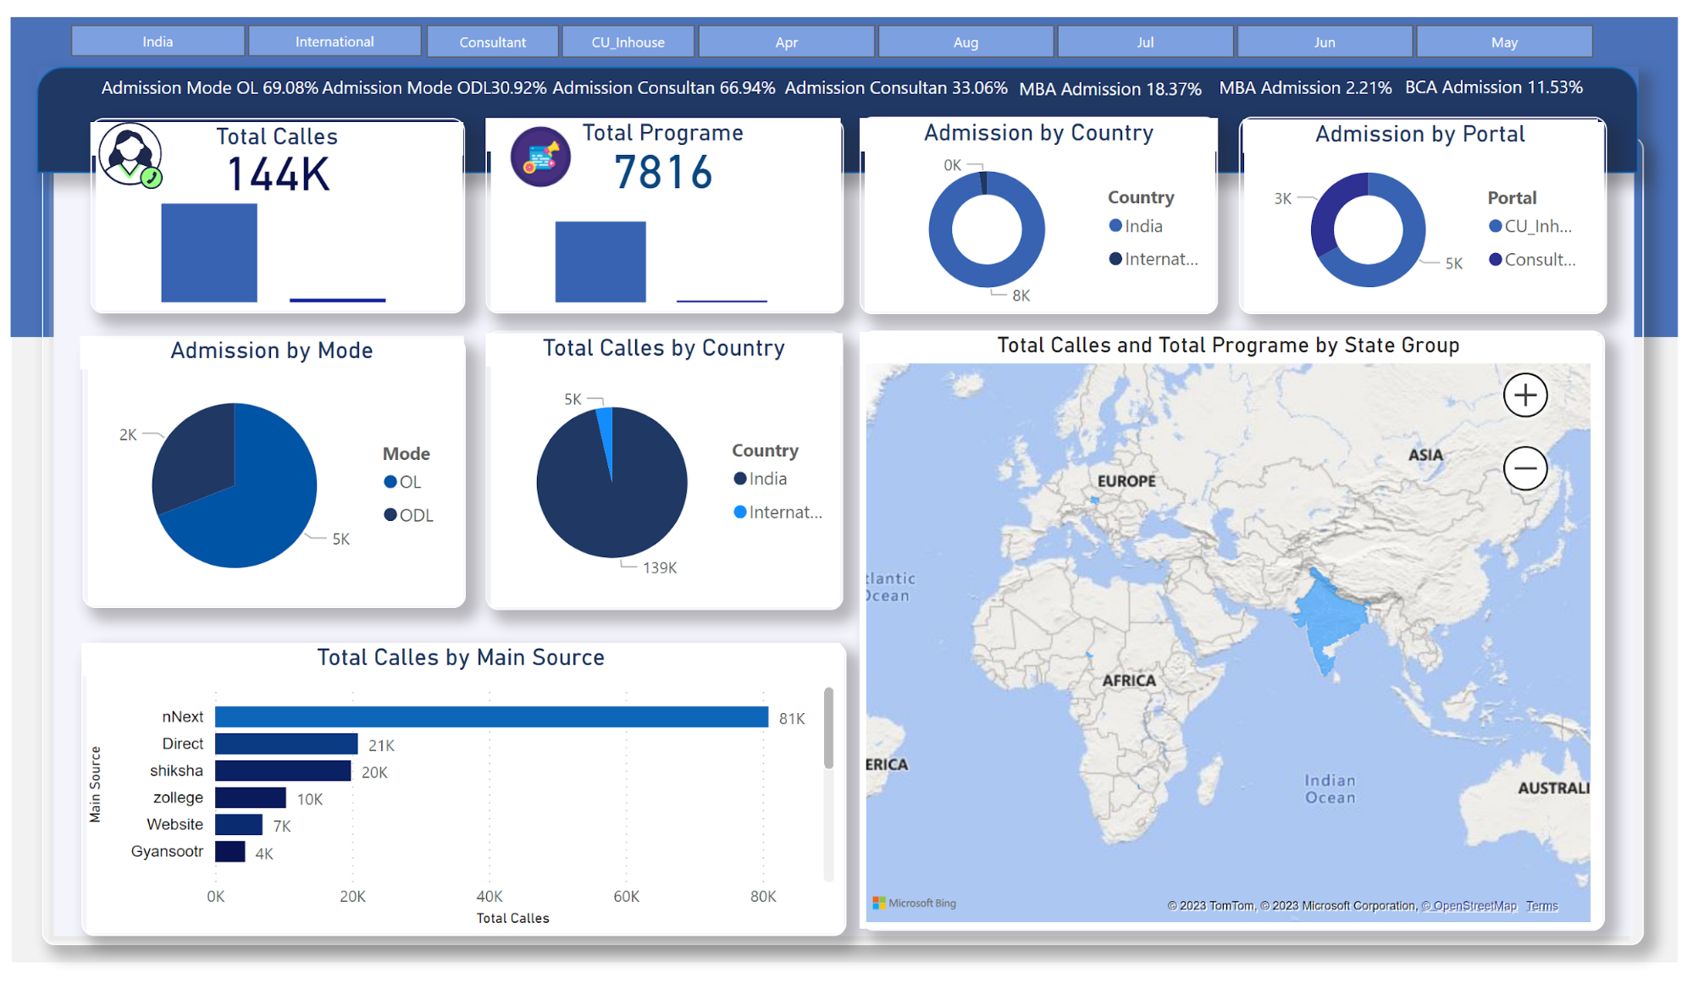Click the 'Total Calles' x-axis title
Screen dimensions: 1693x984
(x=512, y=919)
